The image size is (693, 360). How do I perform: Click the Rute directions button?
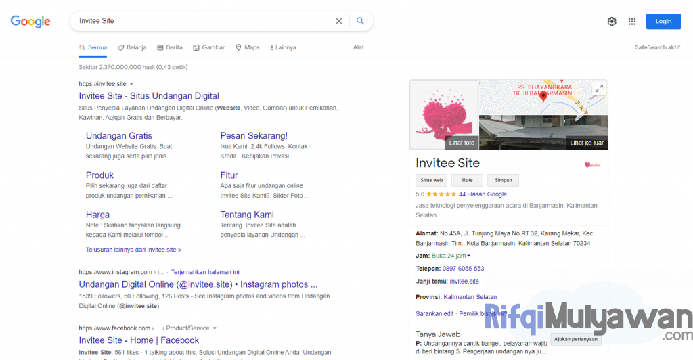tap(467, 180)
